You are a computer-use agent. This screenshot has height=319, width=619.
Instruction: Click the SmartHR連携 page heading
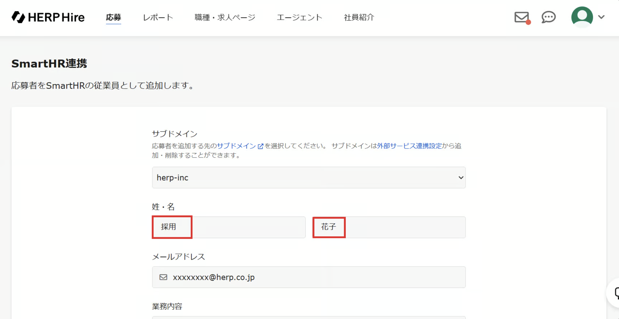pyautogui.click(x=49, y=64)
